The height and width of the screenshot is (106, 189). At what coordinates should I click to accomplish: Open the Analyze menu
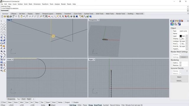click(57, 4)
